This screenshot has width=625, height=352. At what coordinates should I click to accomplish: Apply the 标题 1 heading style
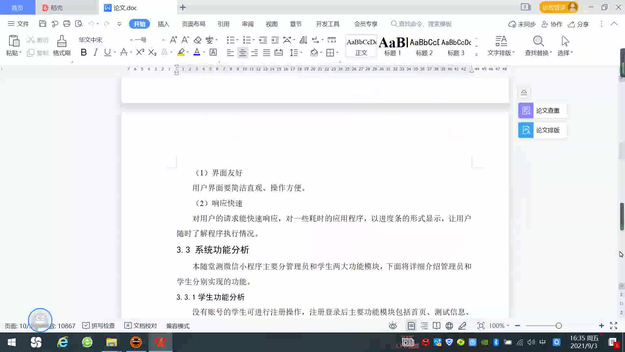click(393, 46)
